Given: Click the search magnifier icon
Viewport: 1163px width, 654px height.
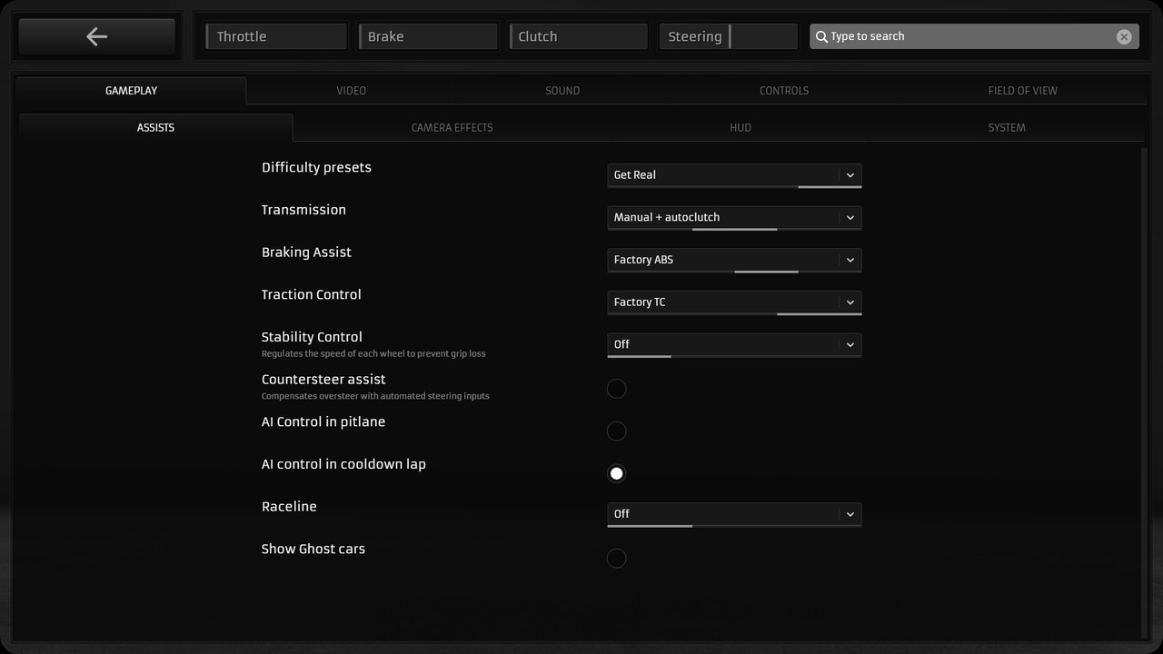Looking at the screenshot, I should pos(821,36).
